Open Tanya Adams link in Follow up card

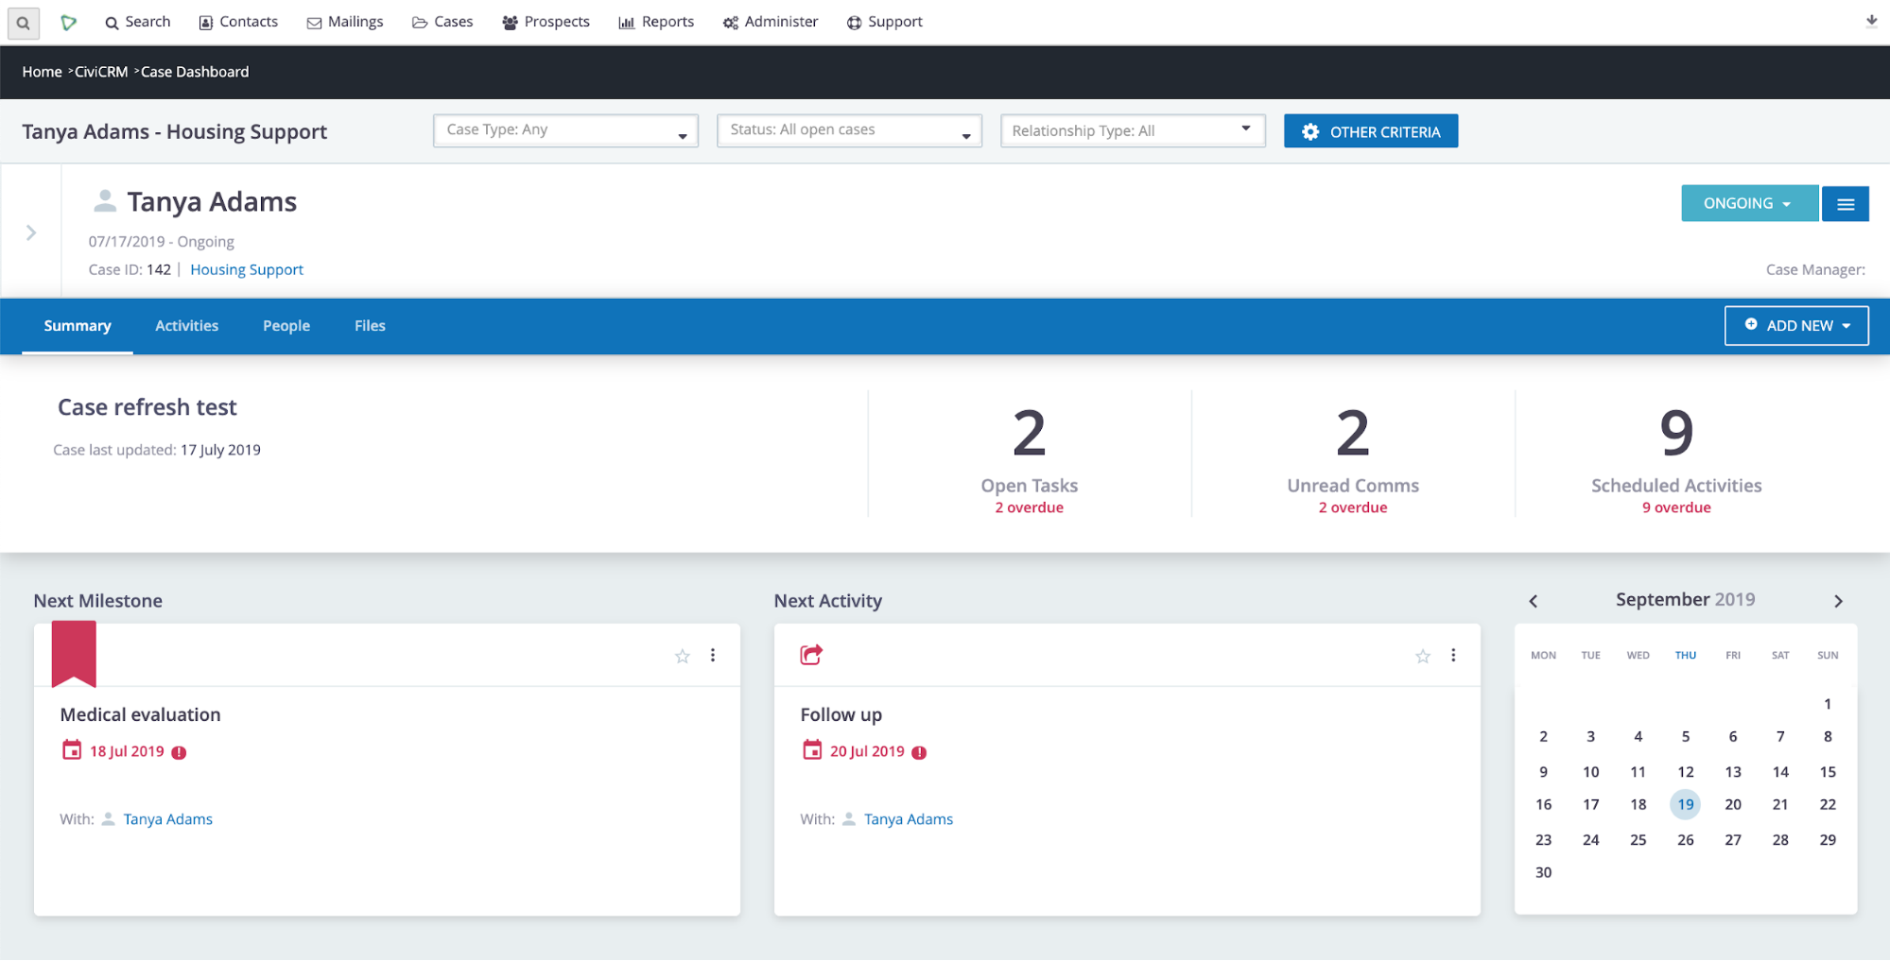pos(909,819)
